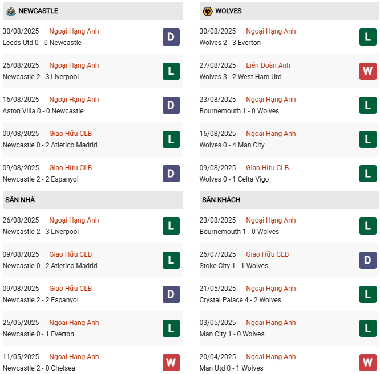This screenshot has width=380, height=374.
Task: Click the Wolves club crest icon
Action: pyautogui.click(x=207, y=11)
